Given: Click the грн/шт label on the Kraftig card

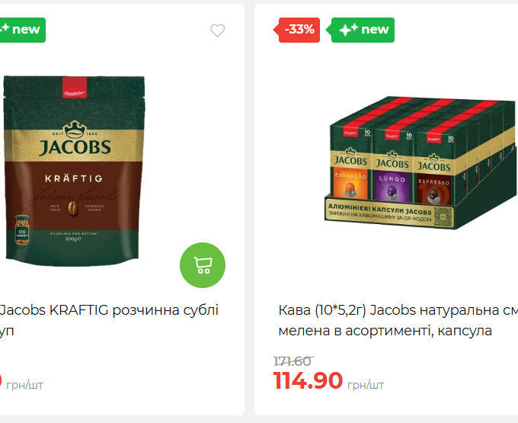Looking at the screenshot, I should click(25, 385).
